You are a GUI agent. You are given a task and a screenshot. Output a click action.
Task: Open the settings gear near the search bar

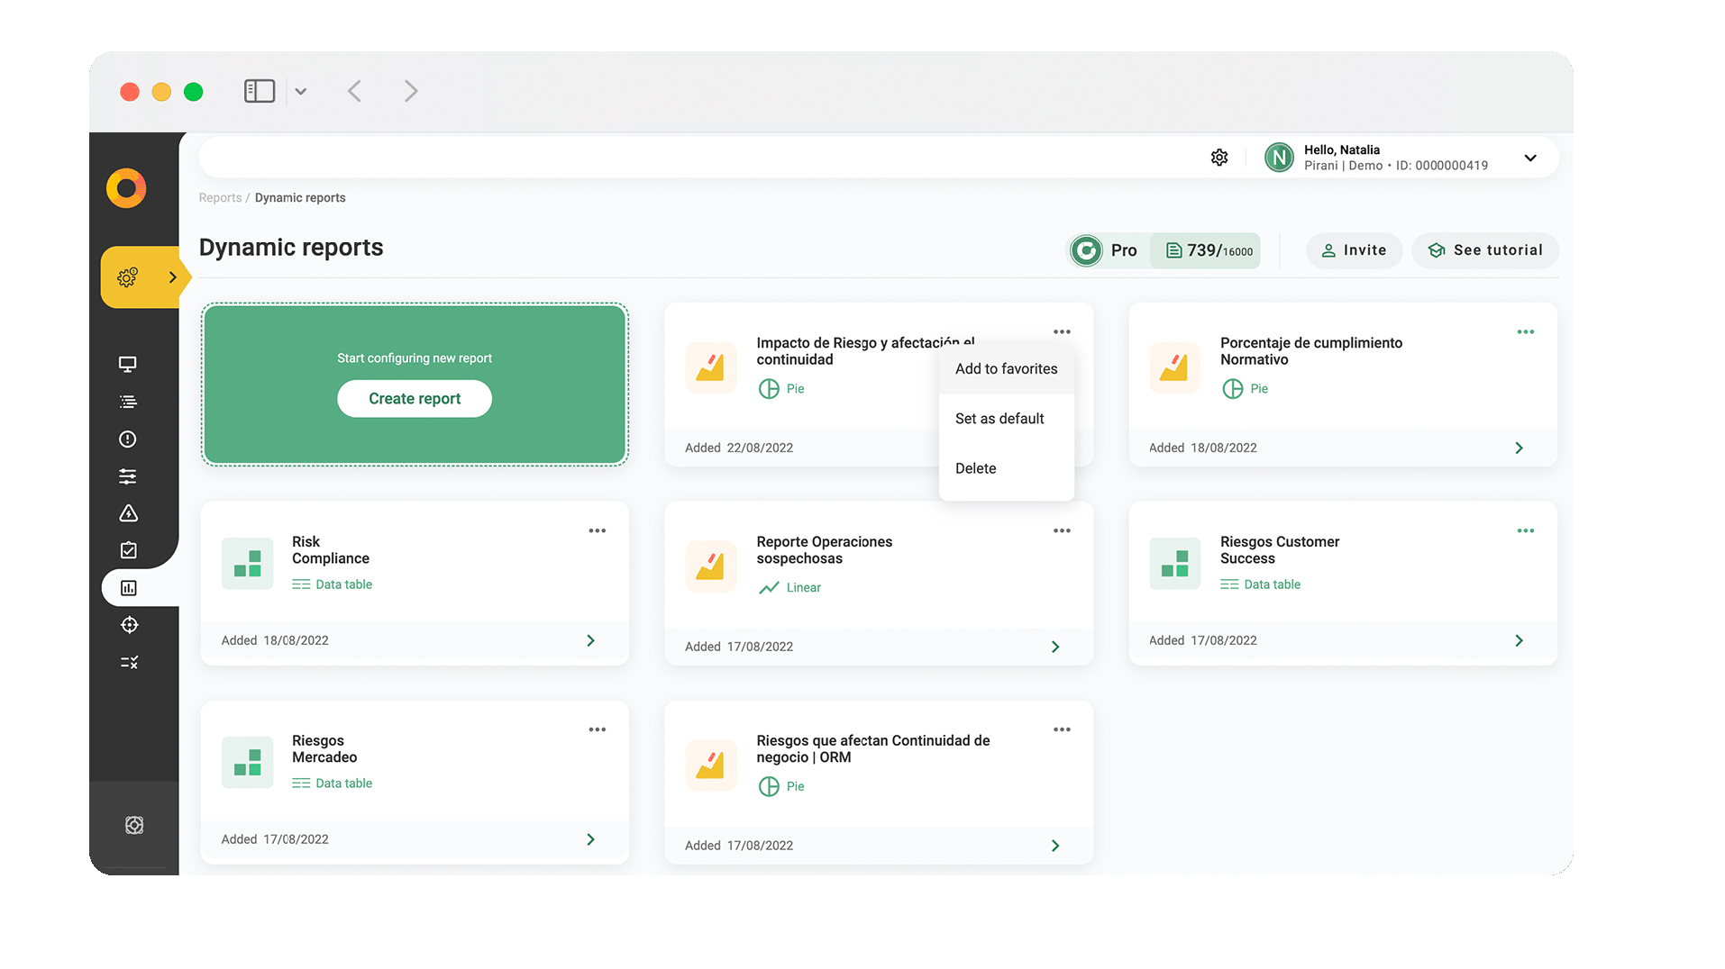click(1219, 157)
